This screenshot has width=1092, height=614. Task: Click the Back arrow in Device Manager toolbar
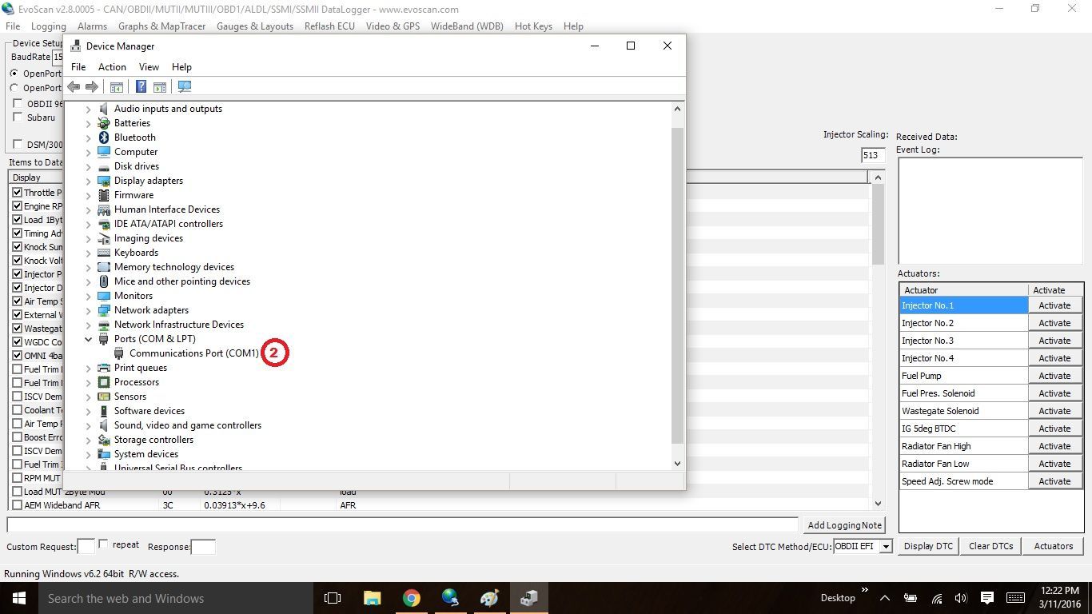[x=74, y=86]
